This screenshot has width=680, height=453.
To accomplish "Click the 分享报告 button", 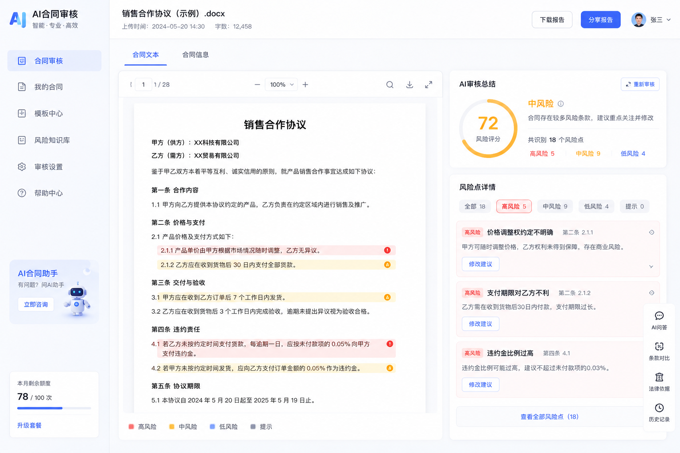I will [601, 19].
